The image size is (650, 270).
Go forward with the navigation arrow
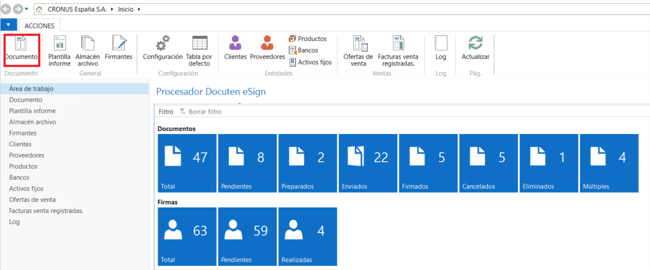tap(17, 9)
